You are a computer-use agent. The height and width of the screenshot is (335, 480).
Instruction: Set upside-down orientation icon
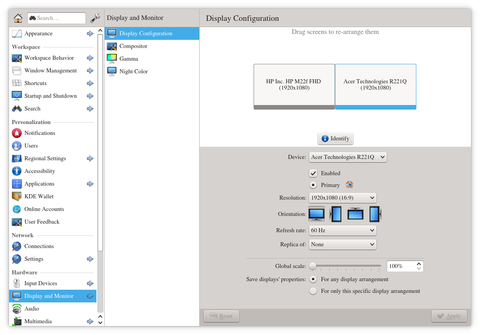(x=355, y=214)
